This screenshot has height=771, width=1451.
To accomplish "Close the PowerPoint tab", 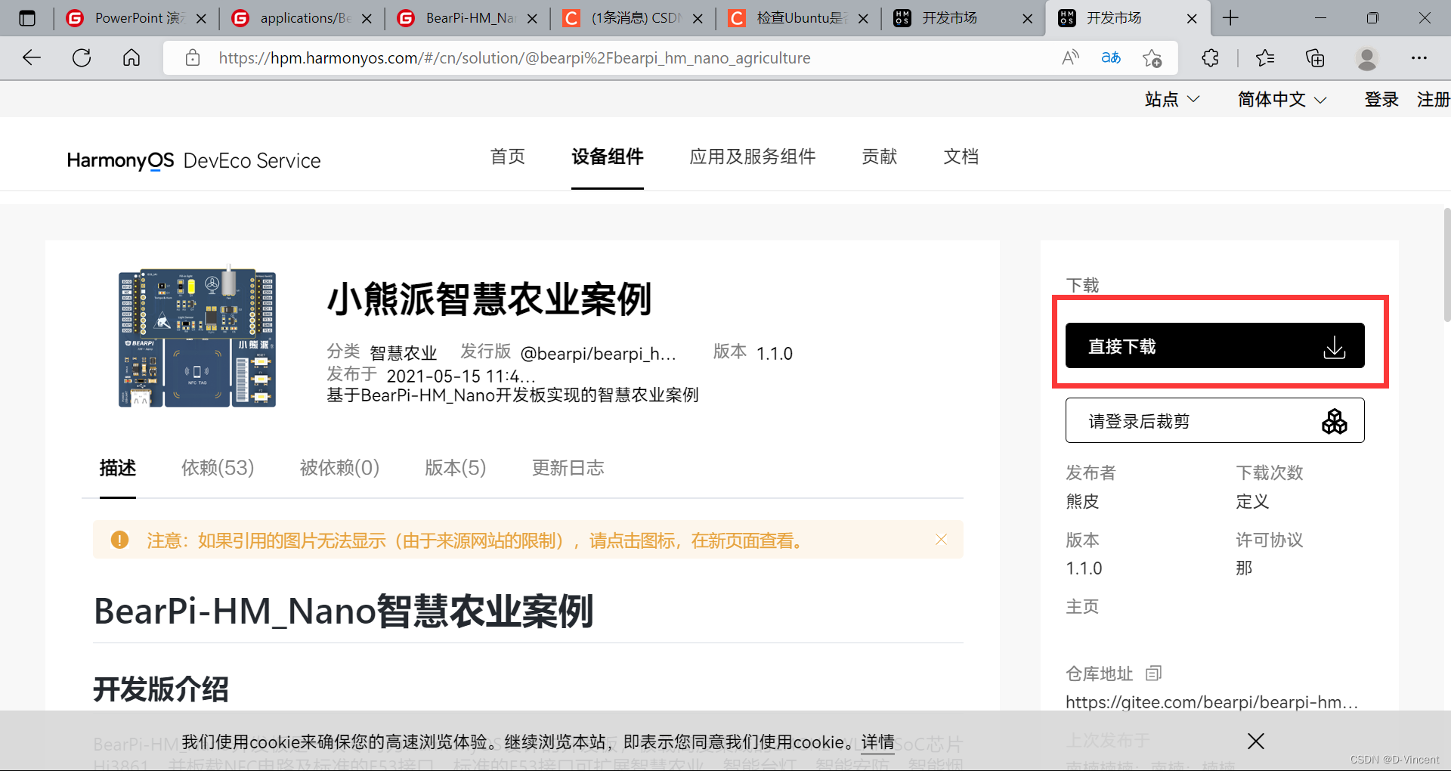I will [201, 19].
